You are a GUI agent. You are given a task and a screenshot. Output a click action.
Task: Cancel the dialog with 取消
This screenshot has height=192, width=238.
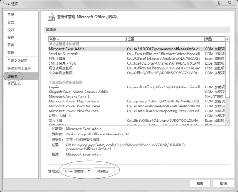click(x=223, y=184)
